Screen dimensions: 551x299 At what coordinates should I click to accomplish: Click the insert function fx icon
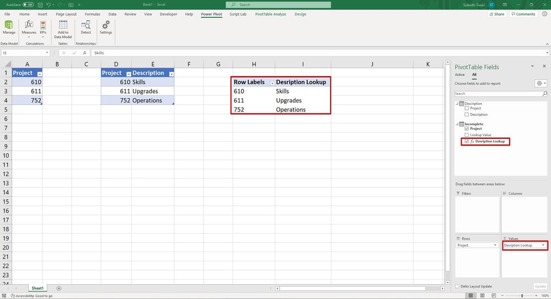click(85, 53)
